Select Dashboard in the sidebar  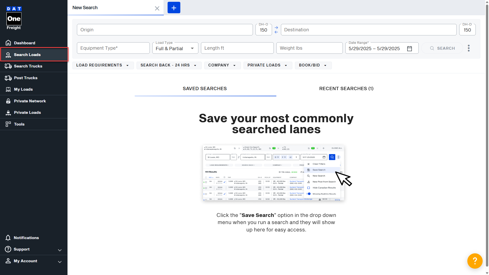[24, 43]
